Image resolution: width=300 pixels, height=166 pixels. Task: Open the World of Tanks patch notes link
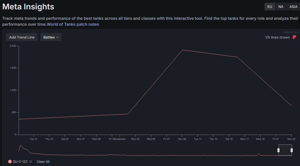(73, 24)
